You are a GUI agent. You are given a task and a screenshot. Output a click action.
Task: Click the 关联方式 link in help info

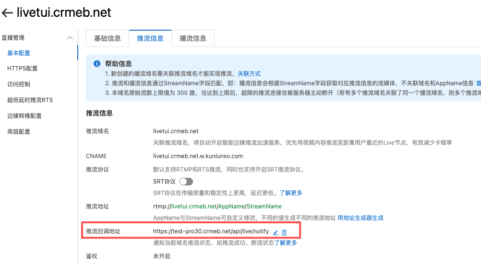click(x=249, y=73)
